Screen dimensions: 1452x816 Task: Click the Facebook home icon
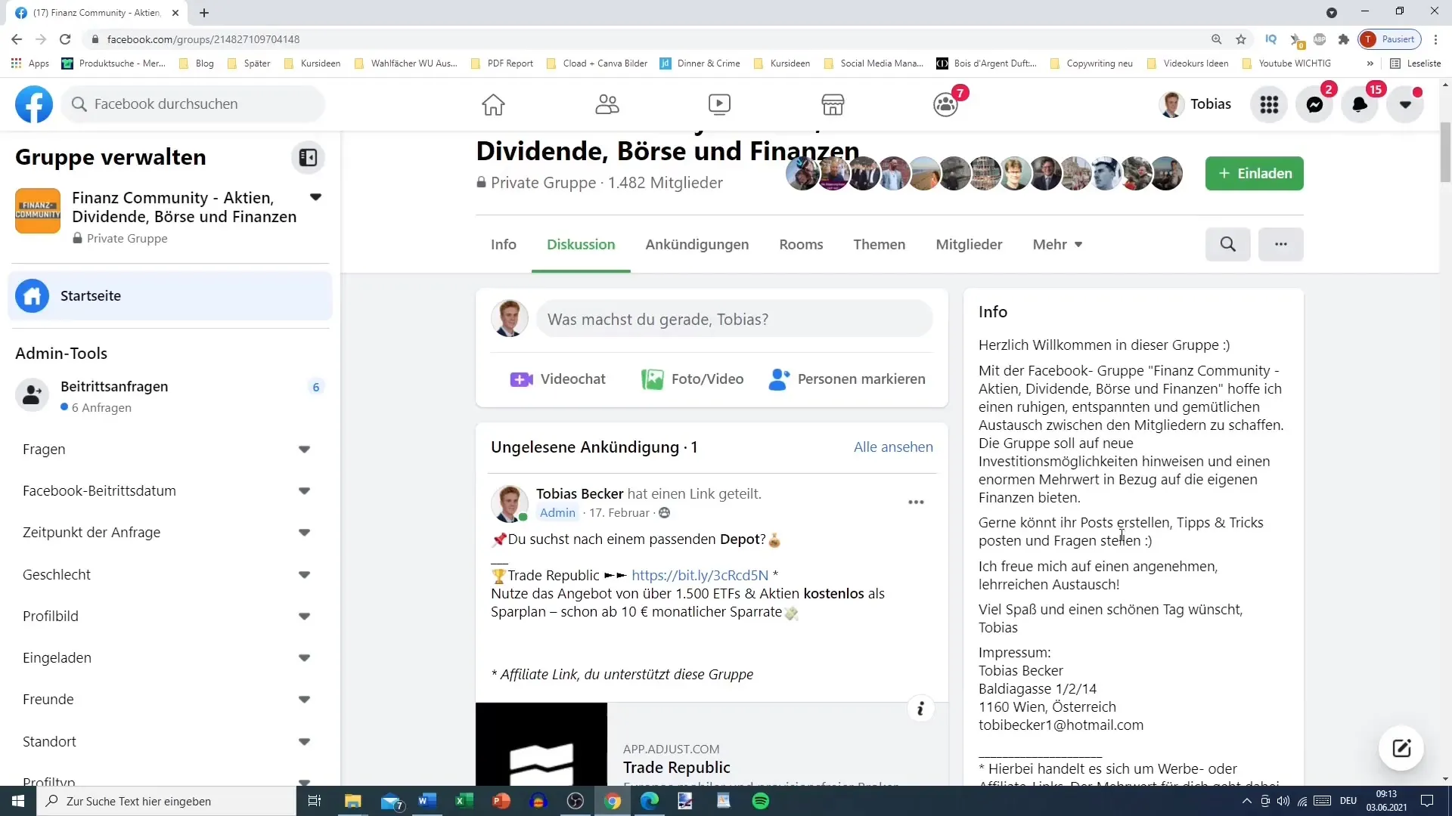click(494, 104)
